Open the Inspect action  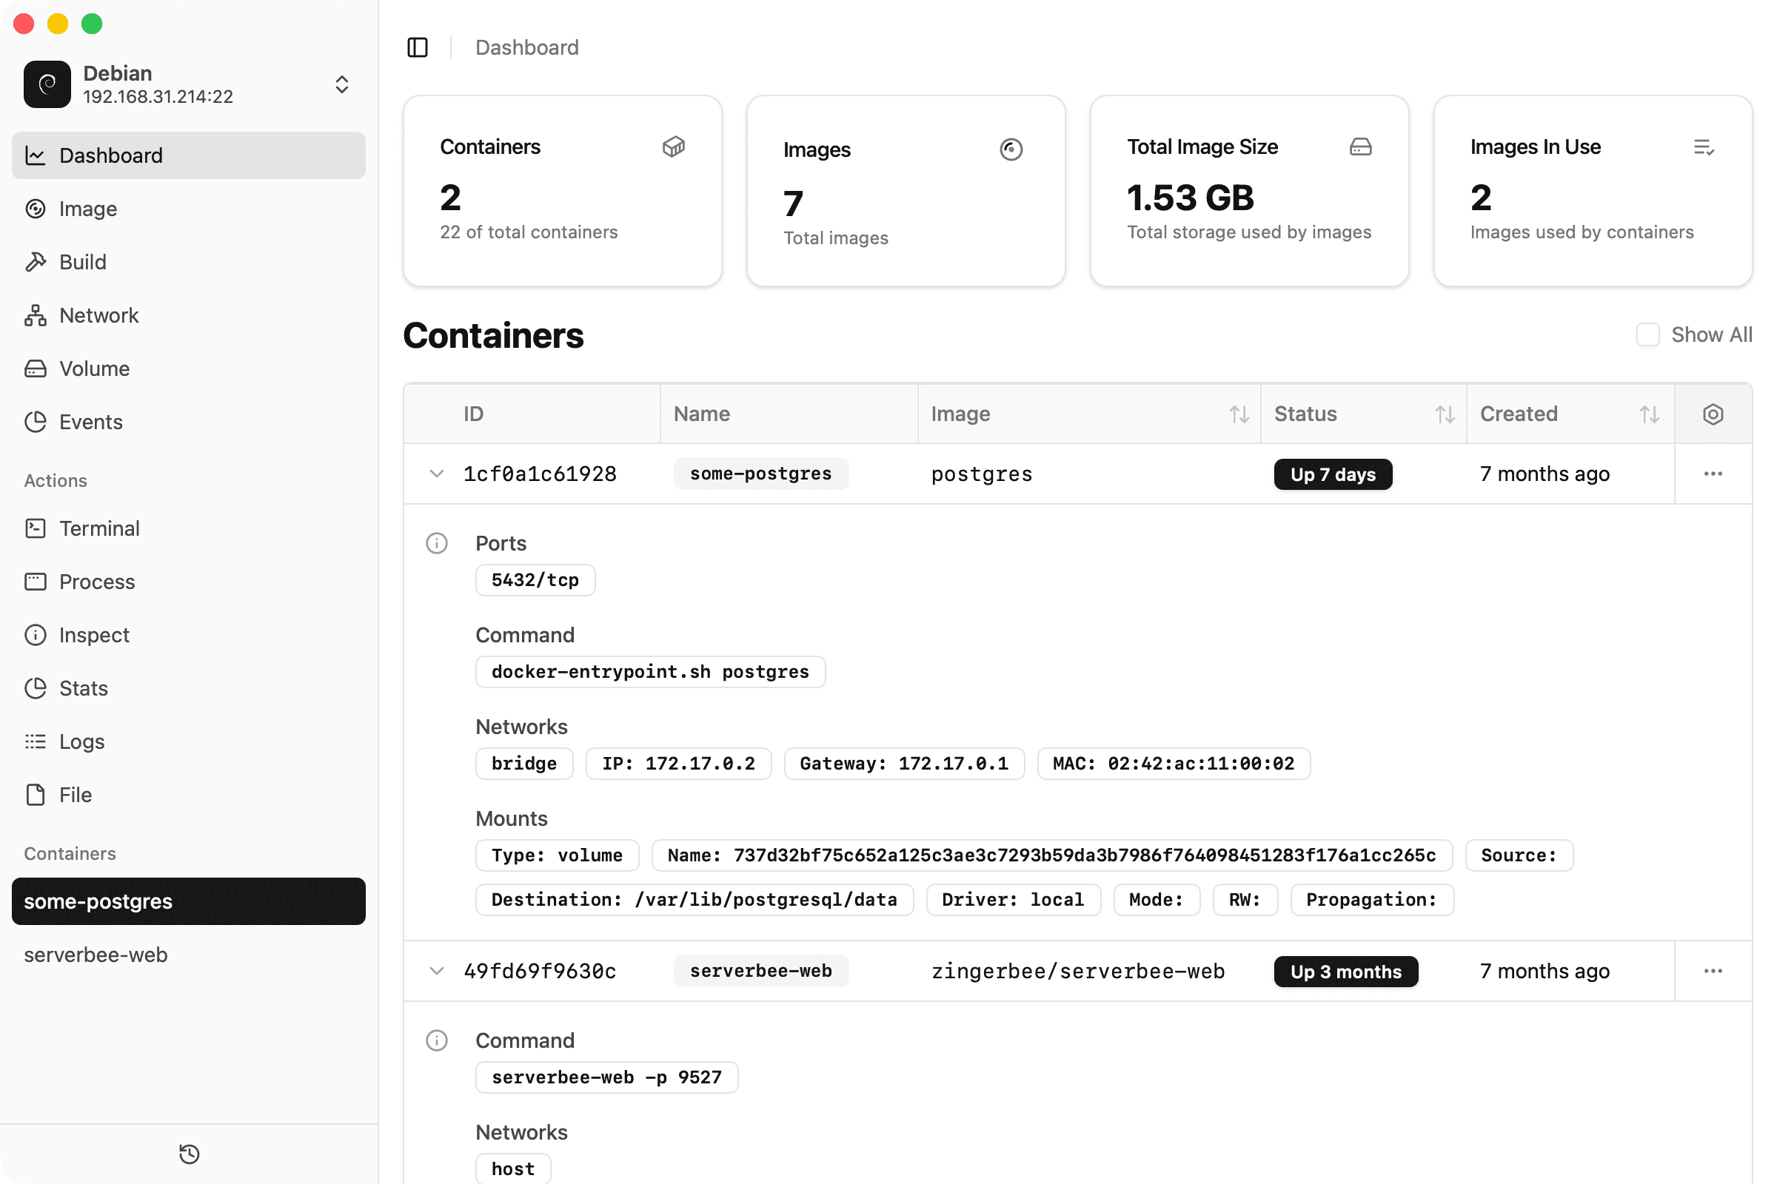point(94,634)
